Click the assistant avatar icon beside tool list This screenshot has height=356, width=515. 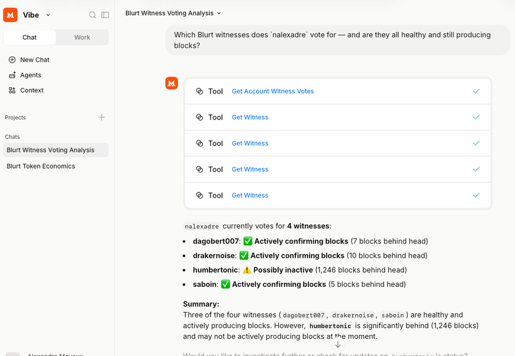coord(172,83)
